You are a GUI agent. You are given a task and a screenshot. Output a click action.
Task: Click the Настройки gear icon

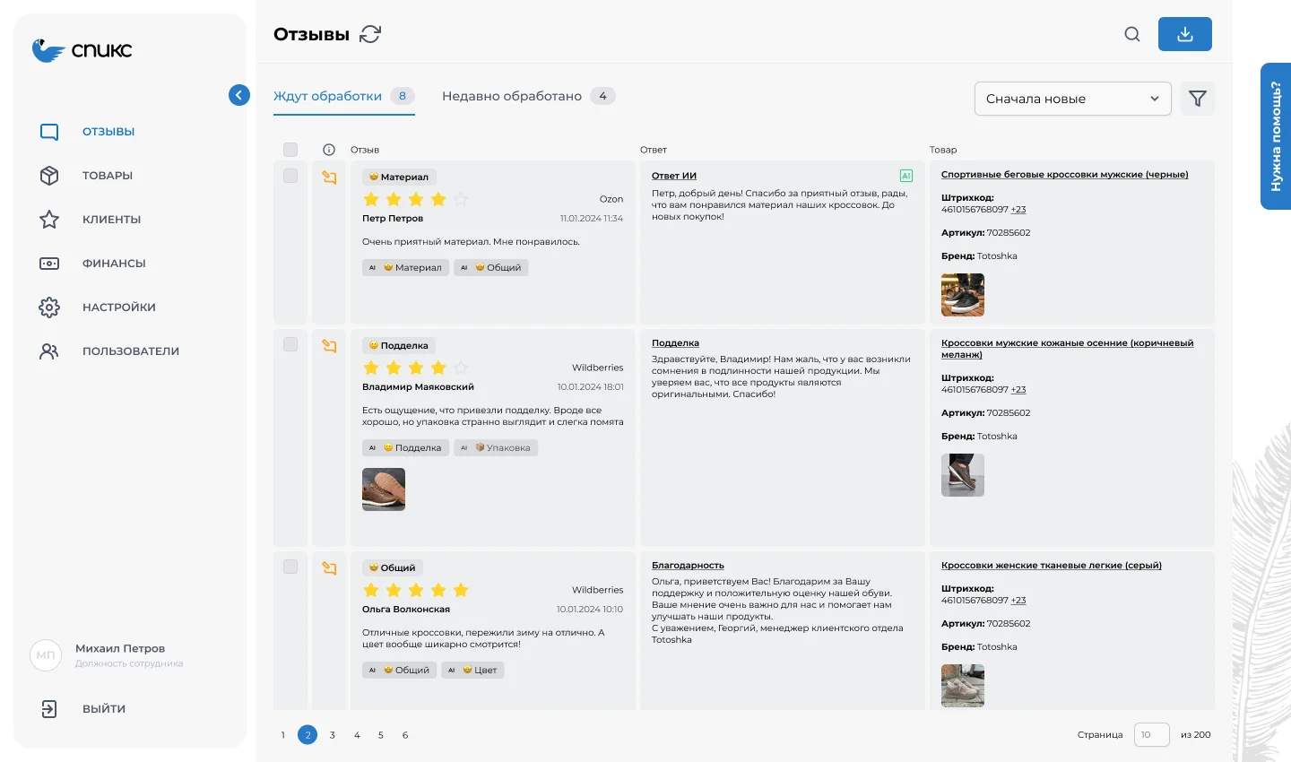(x=49, y=307)
